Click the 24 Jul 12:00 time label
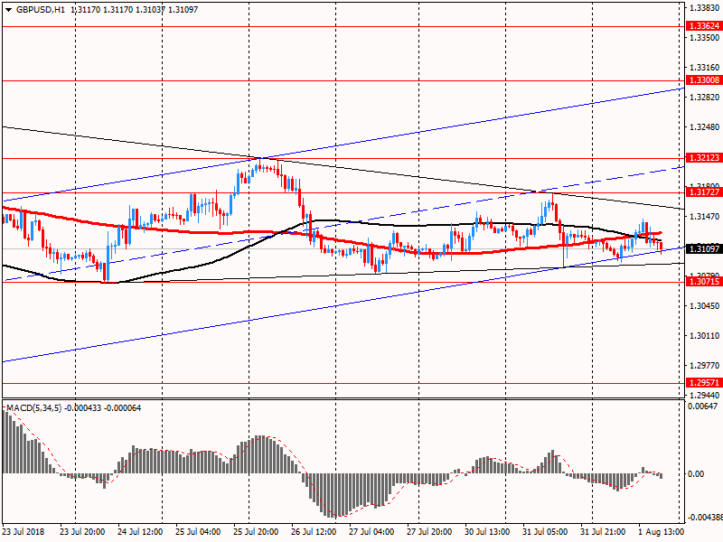Viewport: 723px width, 542px height. click(x=140, y=532)
